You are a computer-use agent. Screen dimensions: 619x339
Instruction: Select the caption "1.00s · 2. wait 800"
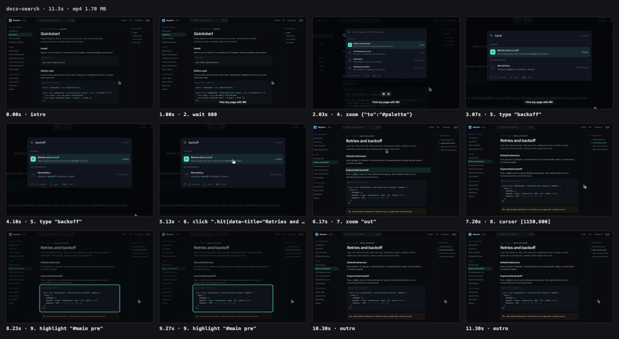coord(188,115)
